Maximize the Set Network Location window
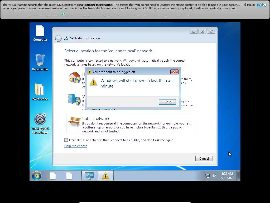This screenshot has width=270, height=203. [x=202, y=31]
